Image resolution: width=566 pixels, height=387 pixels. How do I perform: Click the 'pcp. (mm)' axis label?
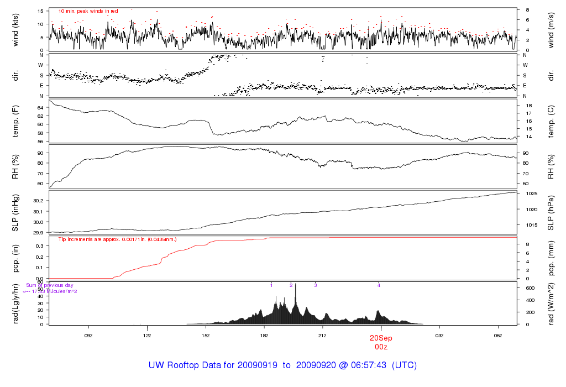(x=551, y=259)
